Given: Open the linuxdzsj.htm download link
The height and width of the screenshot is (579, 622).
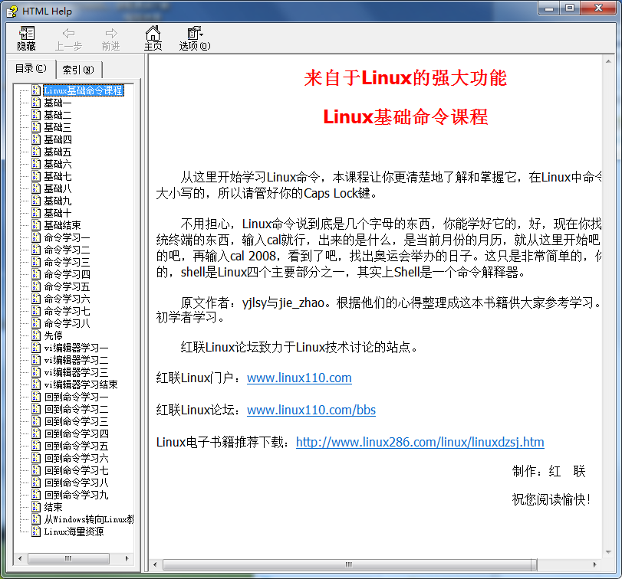Looking at the screenshot, I should point(420,442).
